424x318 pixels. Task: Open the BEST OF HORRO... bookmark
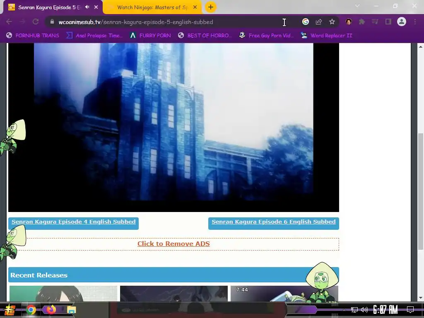[205, 36]
